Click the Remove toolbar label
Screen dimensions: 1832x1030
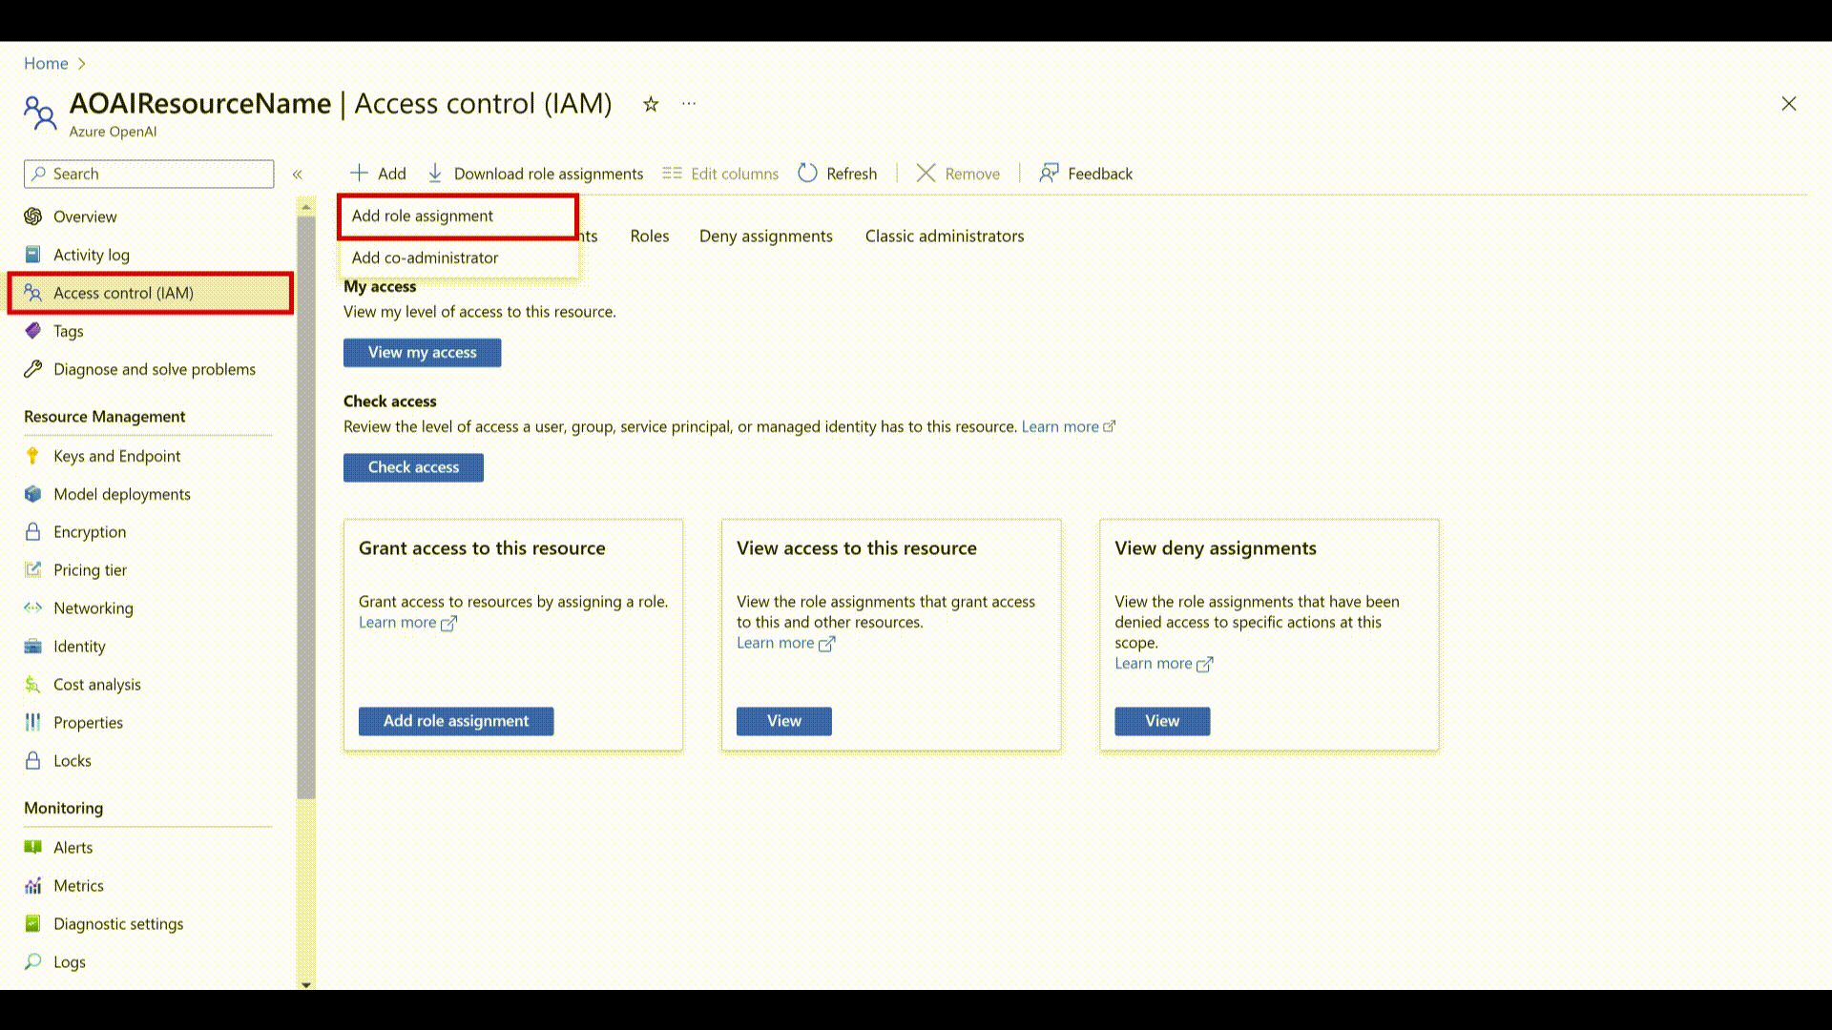pos(972,175)
